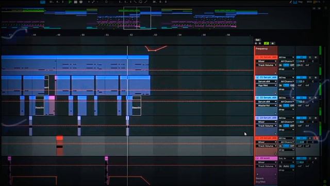Select the pink clip in the track 22 lane

click(52, 105)
